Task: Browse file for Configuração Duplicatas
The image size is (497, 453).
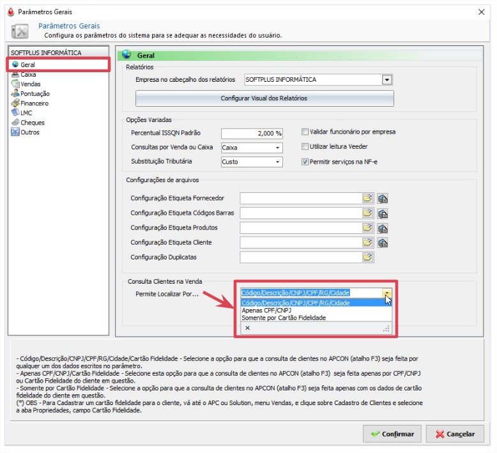Action: point(367,257)
